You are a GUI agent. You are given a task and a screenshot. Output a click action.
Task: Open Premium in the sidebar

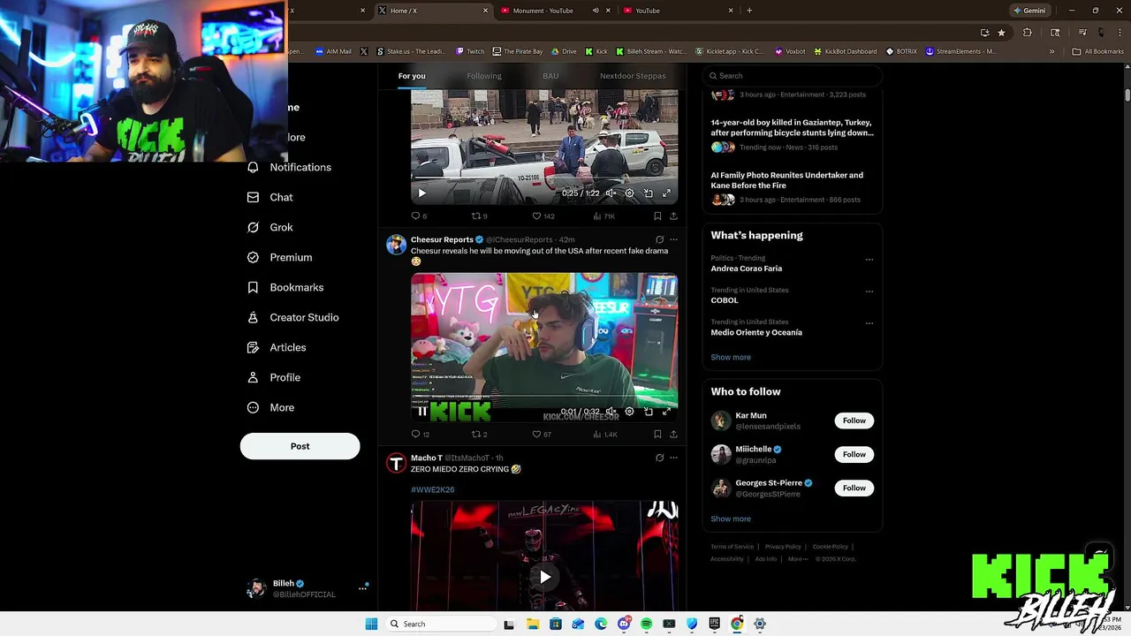279,257
